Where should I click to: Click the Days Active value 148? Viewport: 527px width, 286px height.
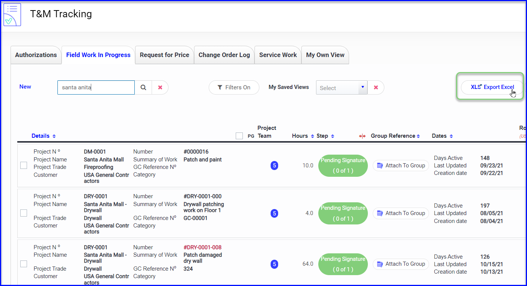click(x=485, y=158)
